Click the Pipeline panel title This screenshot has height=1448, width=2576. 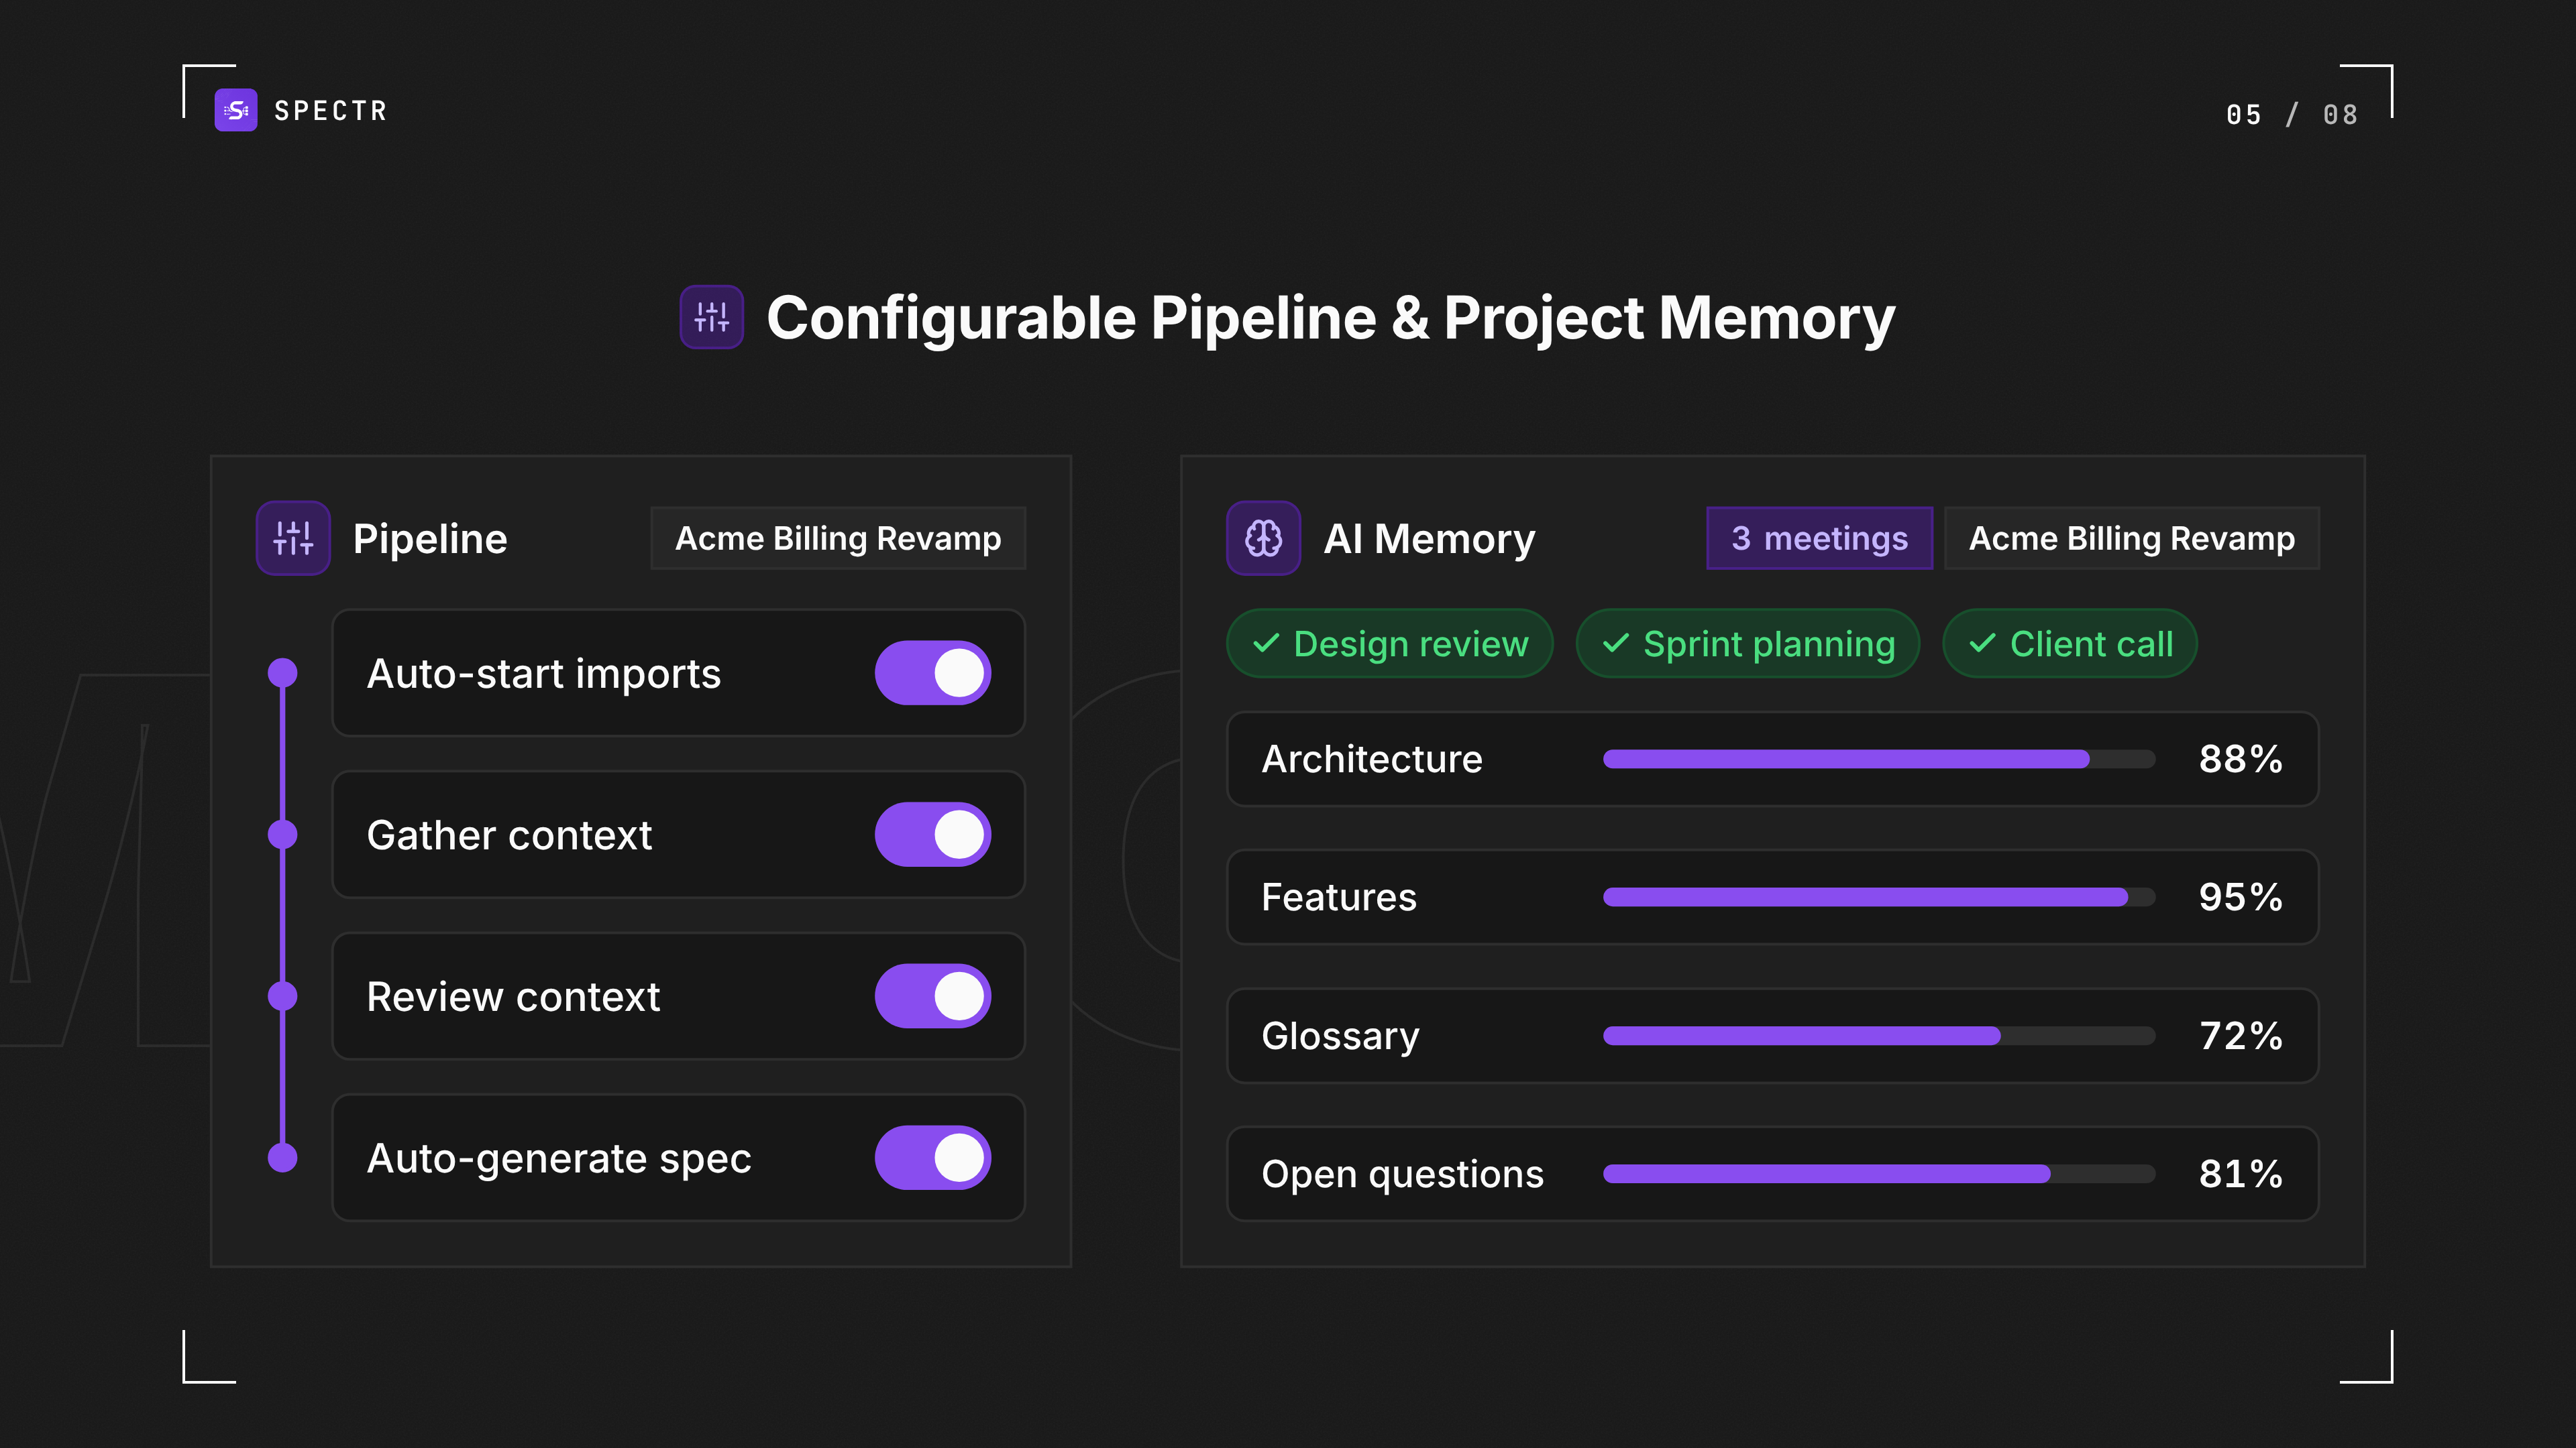pyautogui.click(x=430, y=538)
